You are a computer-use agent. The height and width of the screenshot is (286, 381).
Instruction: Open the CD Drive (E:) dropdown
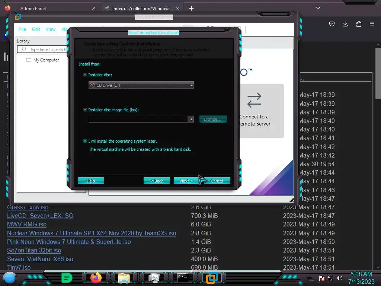[141, 85]
